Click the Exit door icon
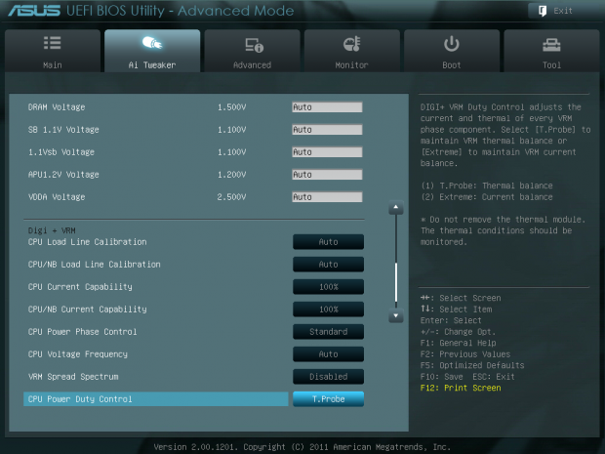This screenshot has height=454, width=605. coord(543,11)
